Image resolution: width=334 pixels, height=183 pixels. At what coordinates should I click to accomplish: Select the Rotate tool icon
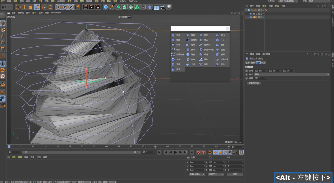tap(37, 7)
